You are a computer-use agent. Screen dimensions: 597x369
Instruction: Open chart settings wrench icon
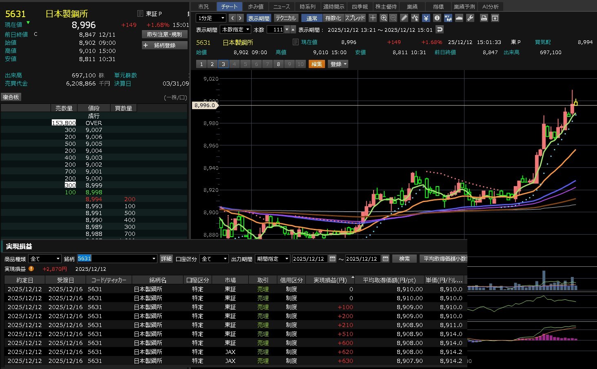tap(470, 18)
